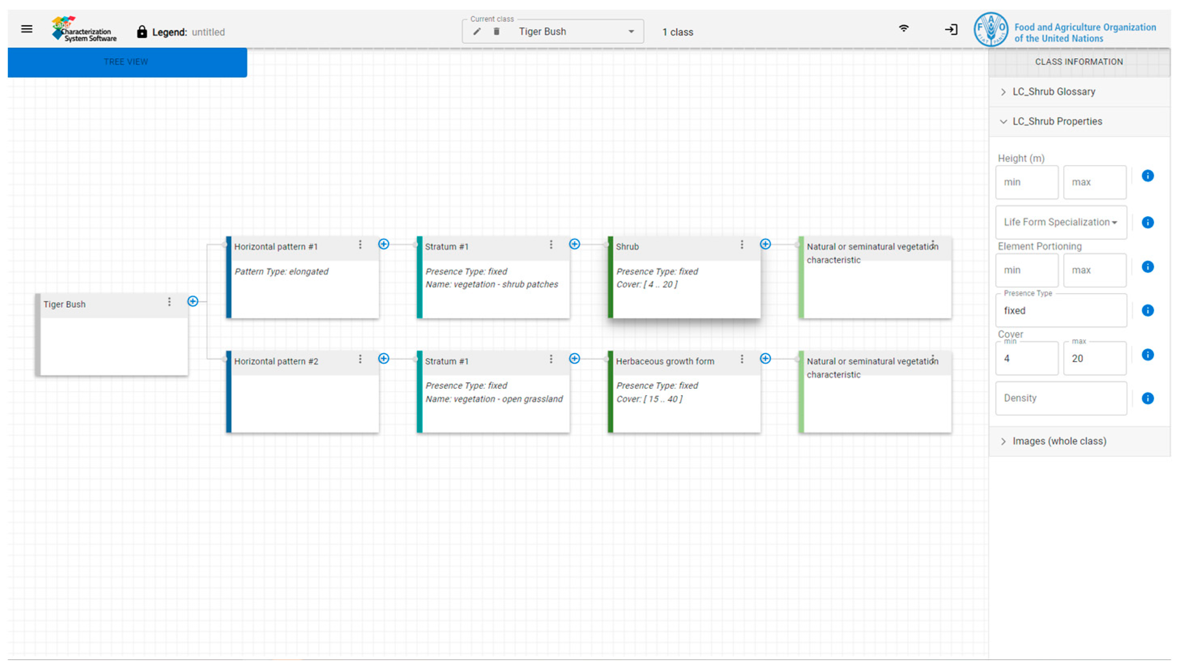1177x667 pixels.
Task: Click the legend lock icon
Action: pyautogui.click(x=142, y=32)
